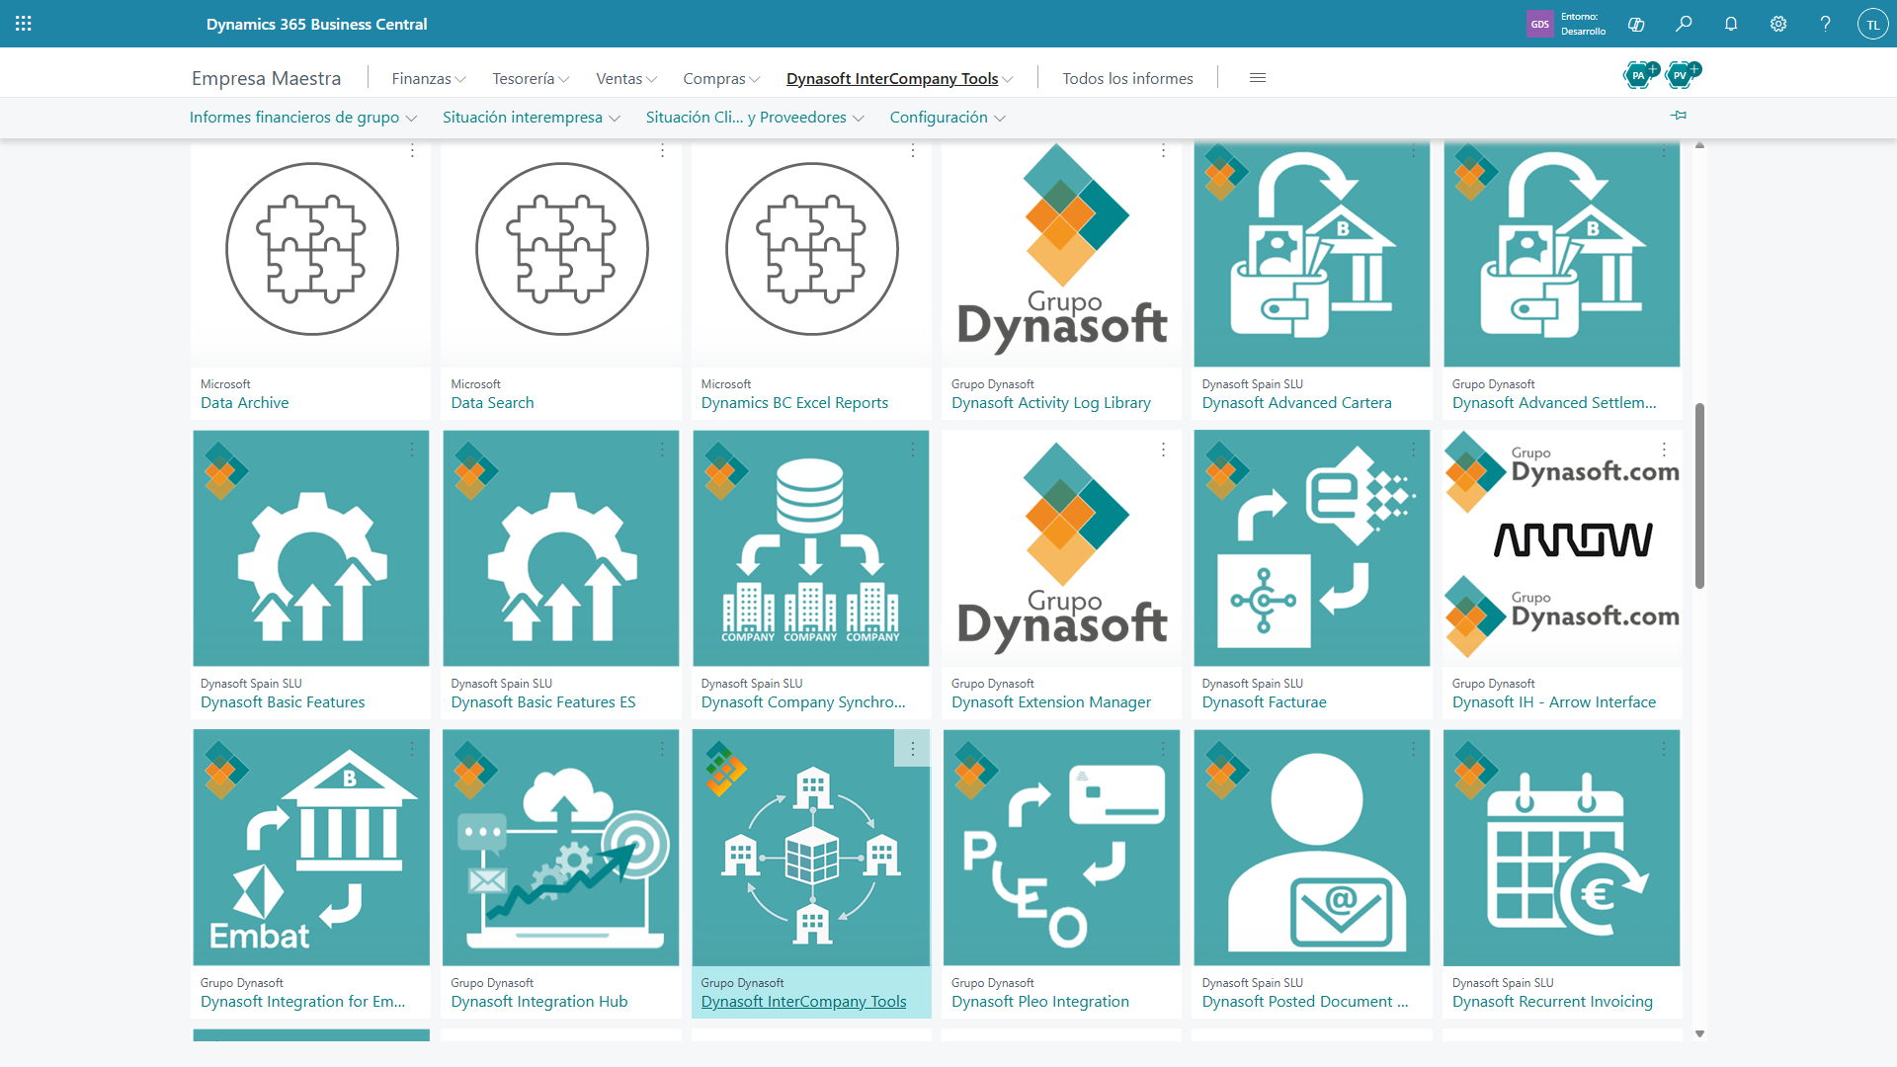Open options dots on Data Archive tile

[x=413, y=151]
